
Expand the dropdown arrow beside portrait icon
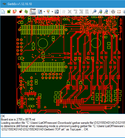[44, 12]
